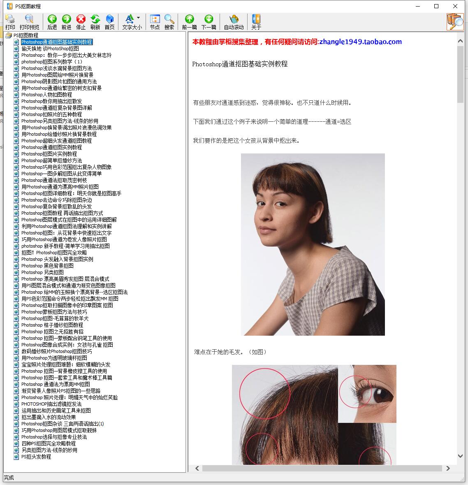Open the zhangle1949.taobao.com link
This screenshot has height=485, width=468.
[x=360, y=42]
